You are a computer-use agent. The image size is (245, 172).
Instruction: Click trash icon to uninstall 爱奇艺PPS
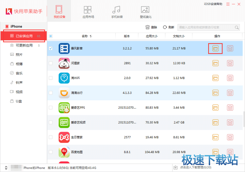230,107
